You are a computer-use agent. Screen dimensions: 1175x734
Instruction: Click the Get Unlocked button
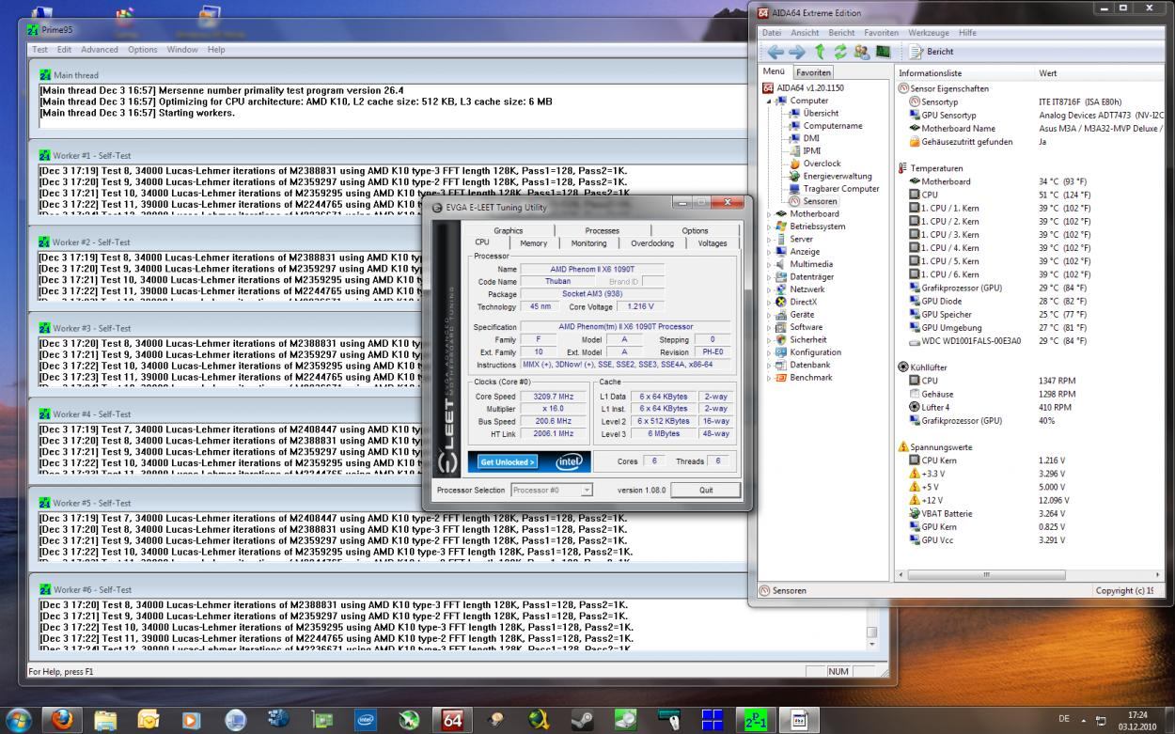click(x=507, y=461)
